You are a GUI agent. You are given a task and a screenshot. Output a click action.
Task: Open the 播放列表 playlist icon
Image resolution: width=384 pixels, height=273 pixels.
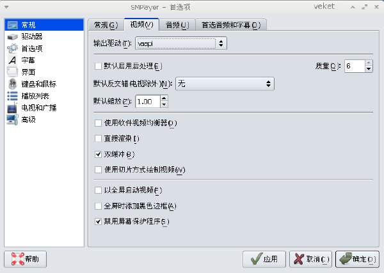[x=12, y=96]
